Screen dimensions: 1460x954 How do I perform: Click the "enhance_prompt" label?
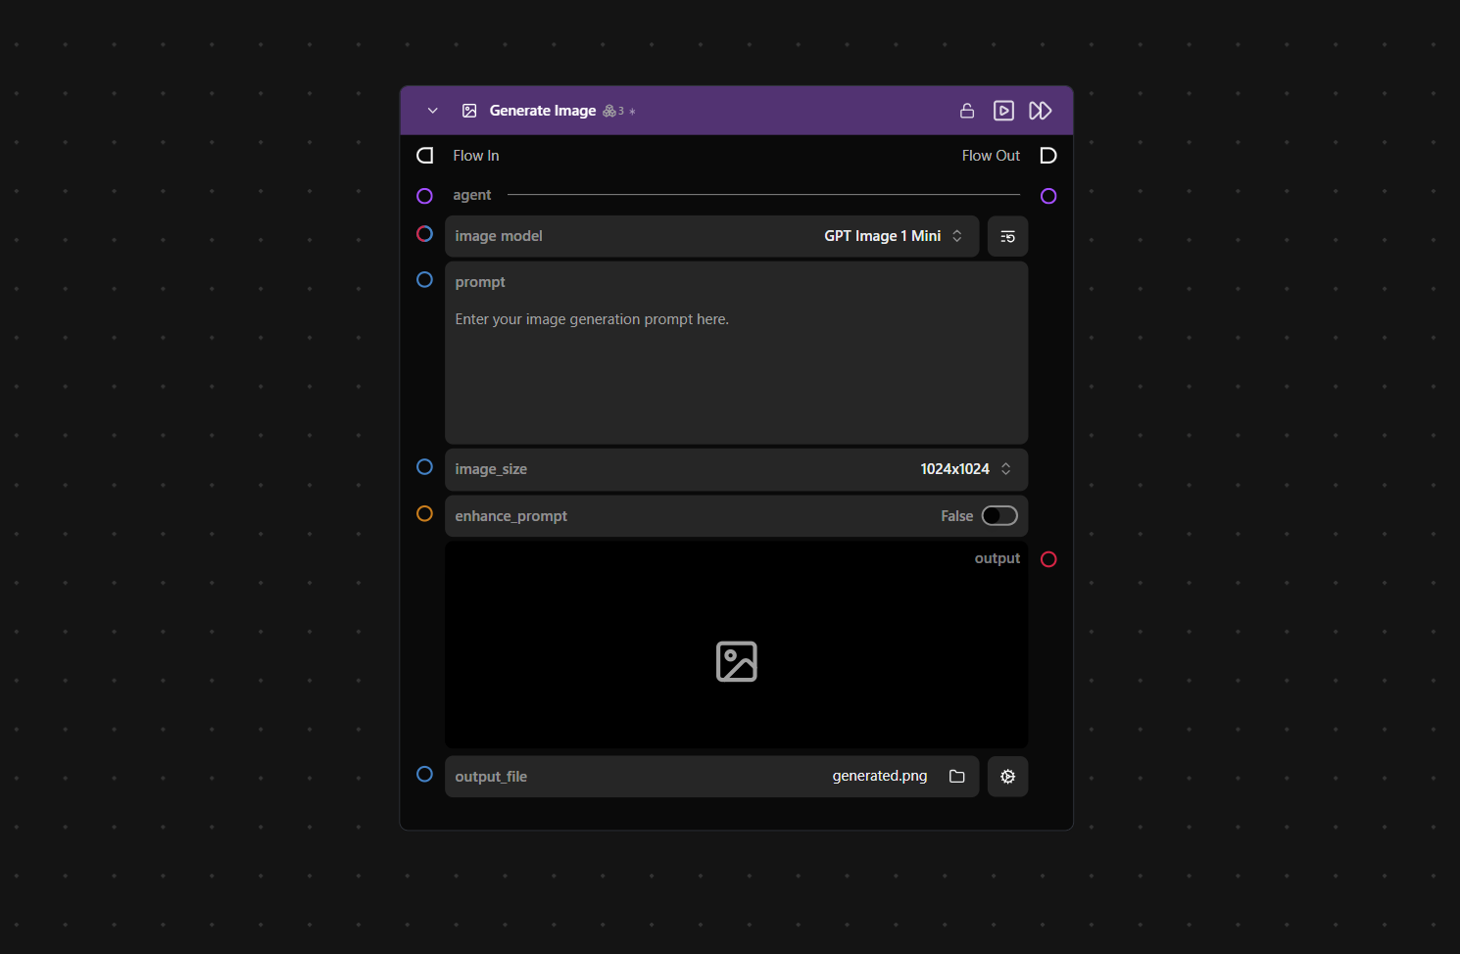click(x=511, y=516)
